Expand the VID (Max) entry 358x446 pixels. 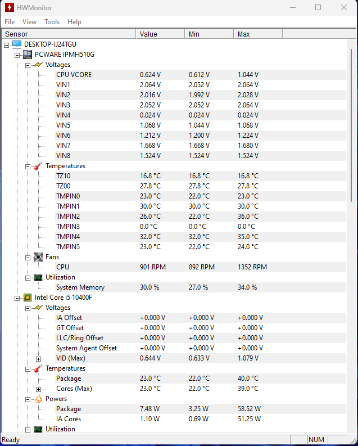tap(38, 359)
